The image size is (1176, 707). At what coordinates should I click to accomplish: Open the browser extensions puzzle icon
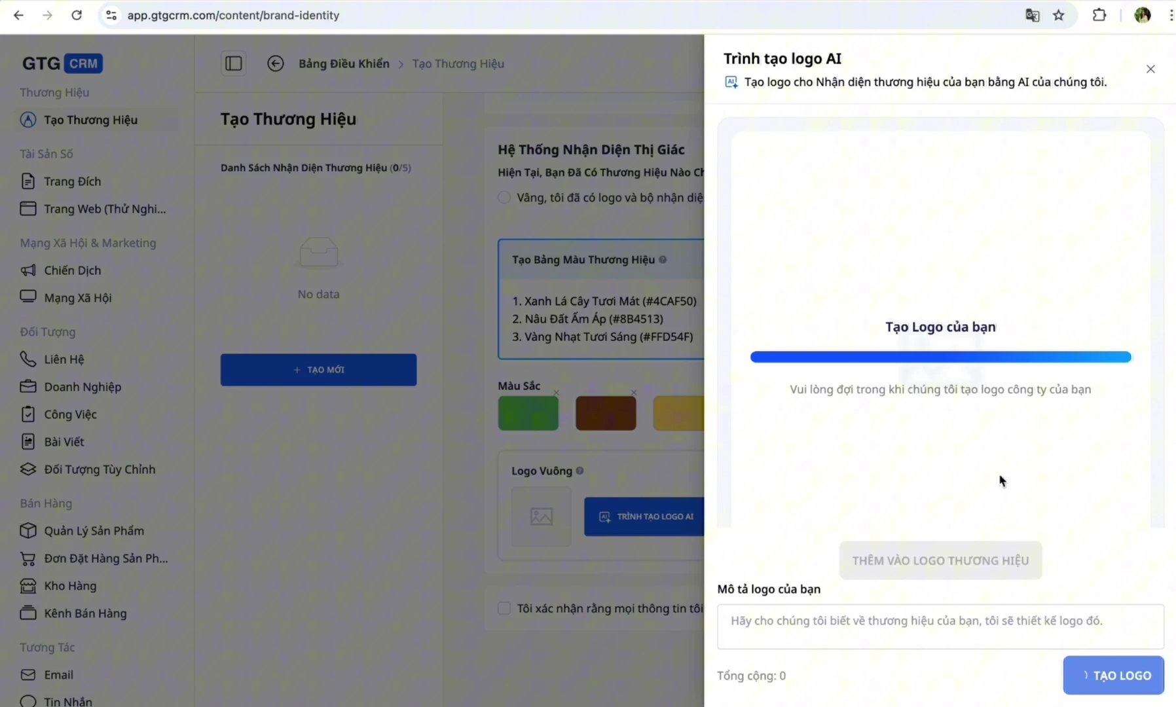pos(1099,15)
